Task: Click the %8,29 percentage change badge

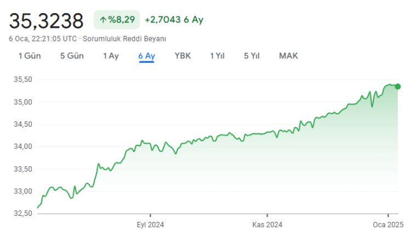Action: coord(117,20)
